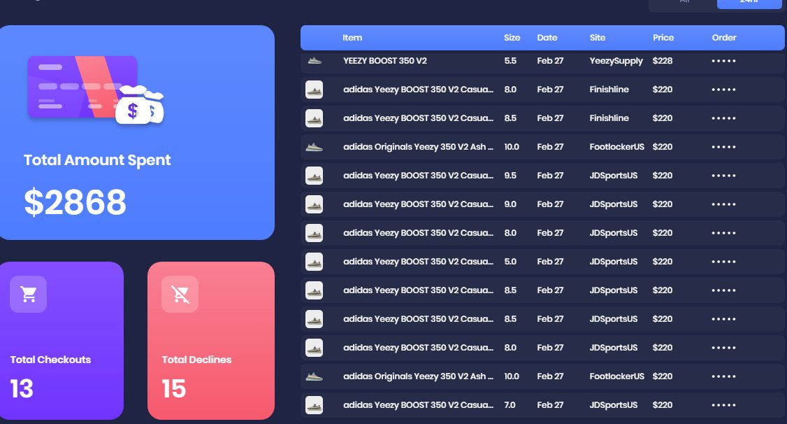Open the shoe thumbnail for the JDSportsUS size 7.0 row

click(315, 405)
